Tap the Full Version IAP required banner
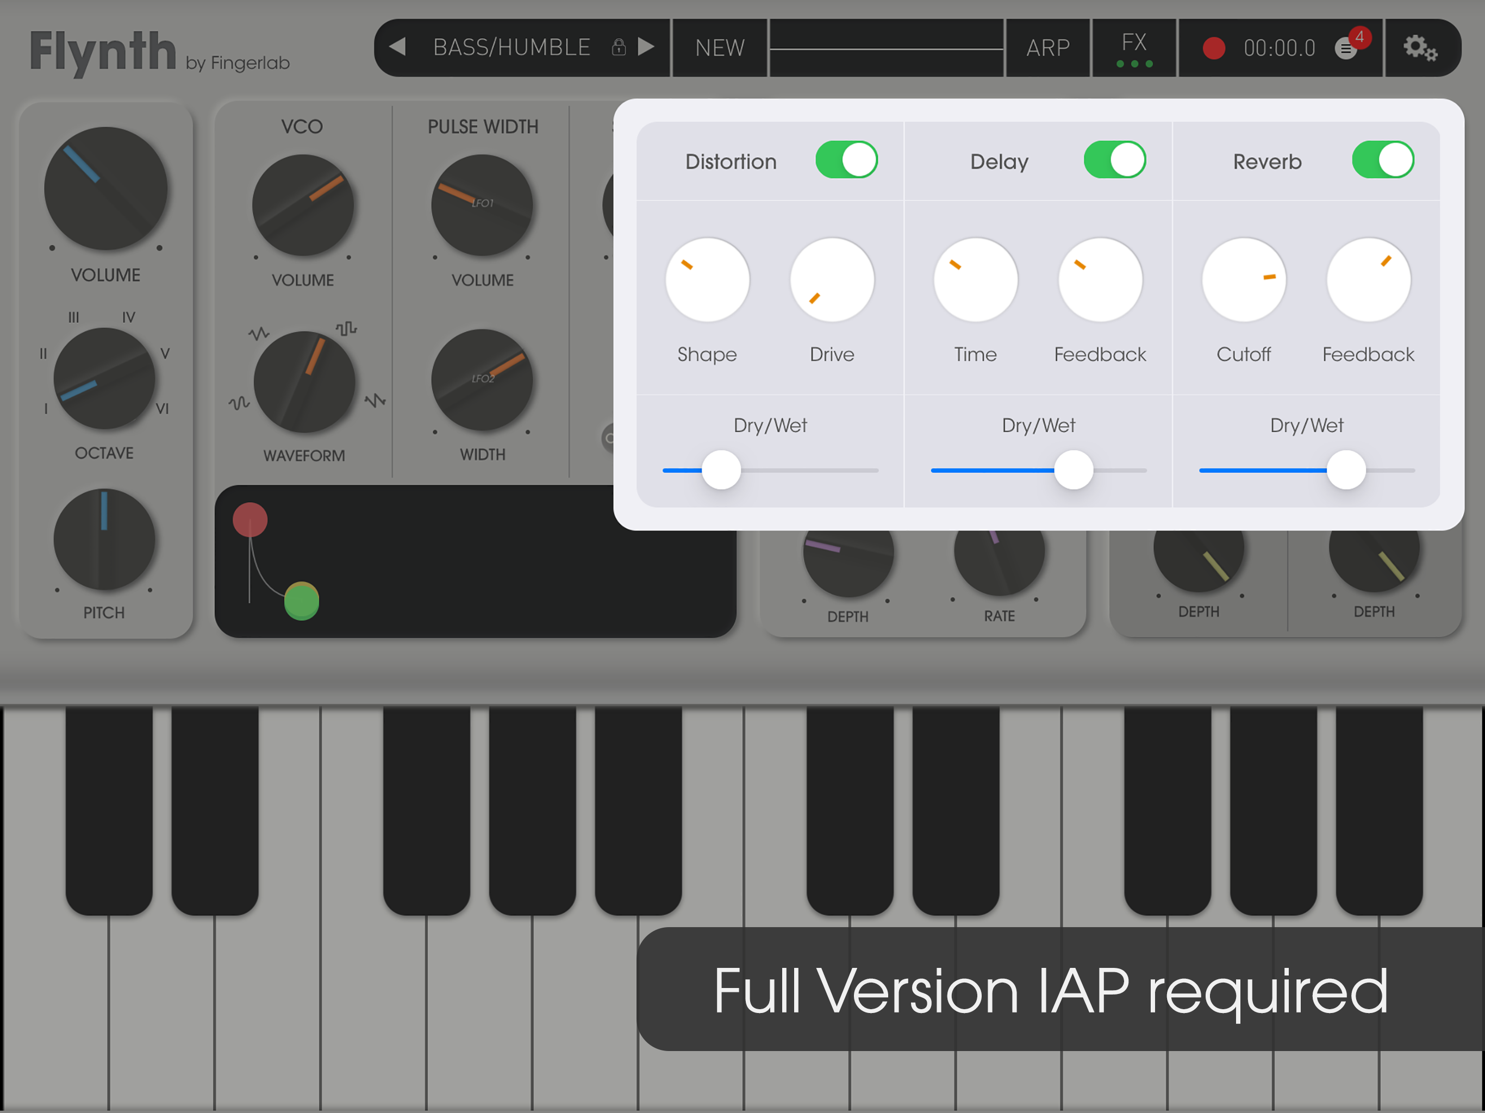The height and width of the screenshot is (1113, 1485). click(1050, 989)
